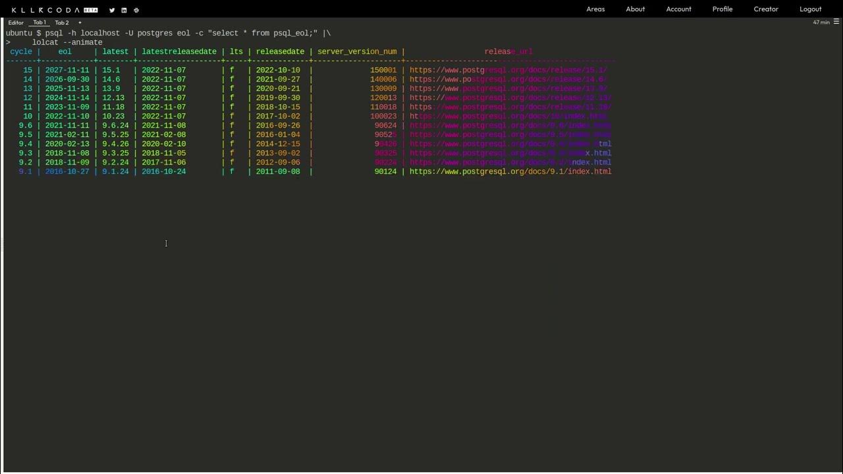Screen dimensions: 843x474
Task: Go to the Creator page
Action: pos(766,9)
